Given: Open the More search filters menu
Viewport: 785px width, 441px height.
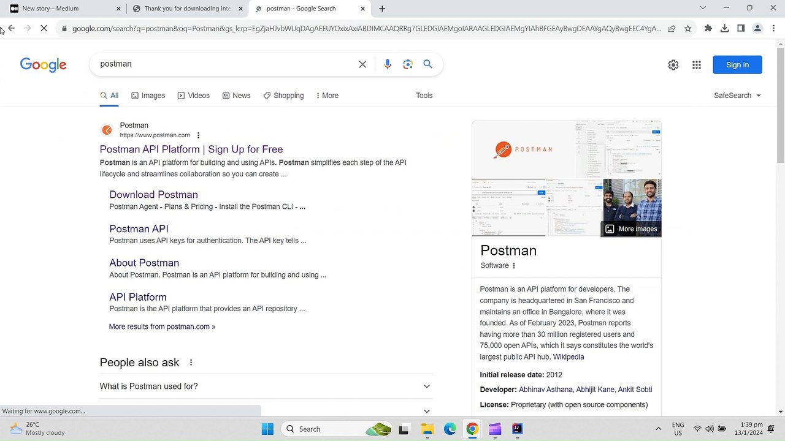Looking at the screenshot, I should [327, 96].
